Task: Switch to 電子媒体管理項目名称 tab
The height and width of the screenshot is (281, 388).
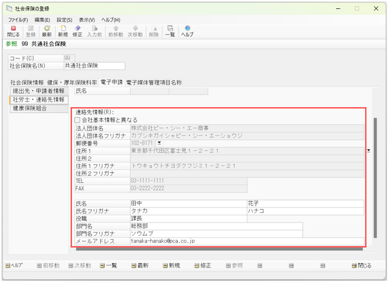Action: (x=154, y=83)
